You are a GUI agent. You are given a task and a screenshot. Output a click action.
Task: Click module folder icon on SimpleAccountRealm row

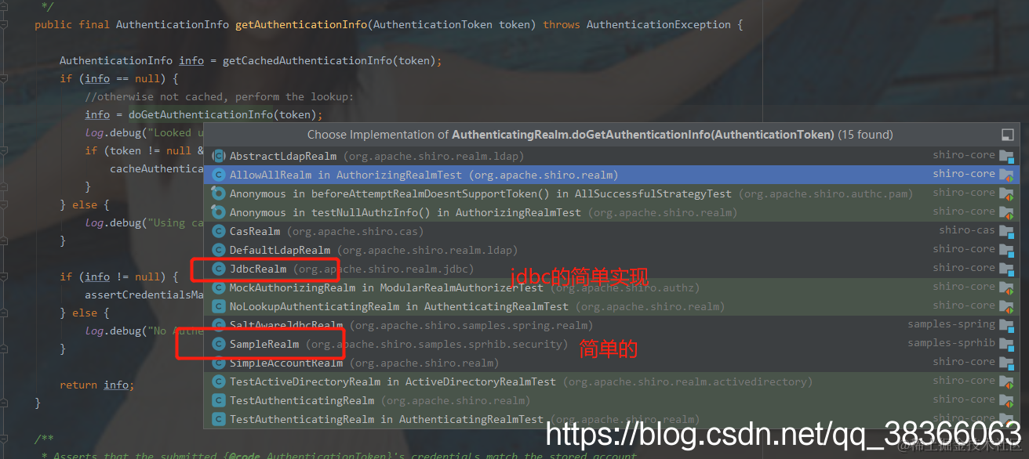pyautogui.click(x=1006, y=363)
